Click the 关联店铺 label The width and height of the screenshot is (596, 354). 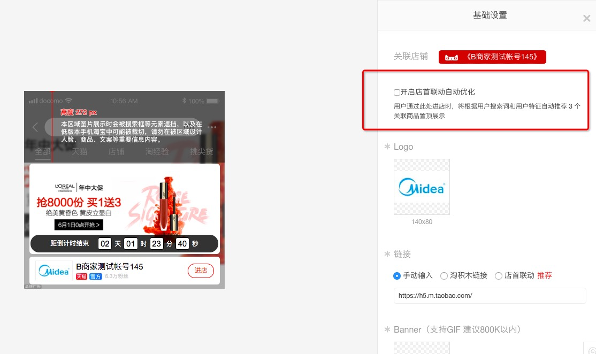(x=410, y=57)
